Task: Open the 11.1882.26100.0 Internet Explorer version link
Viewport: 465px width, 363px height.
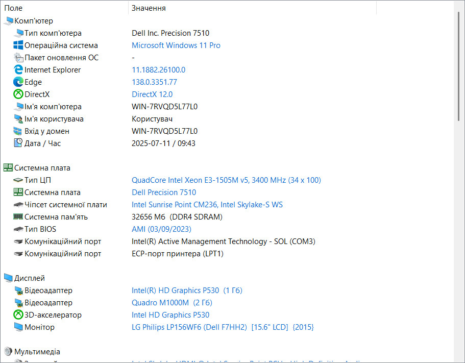Action: (x=158, y=70)
